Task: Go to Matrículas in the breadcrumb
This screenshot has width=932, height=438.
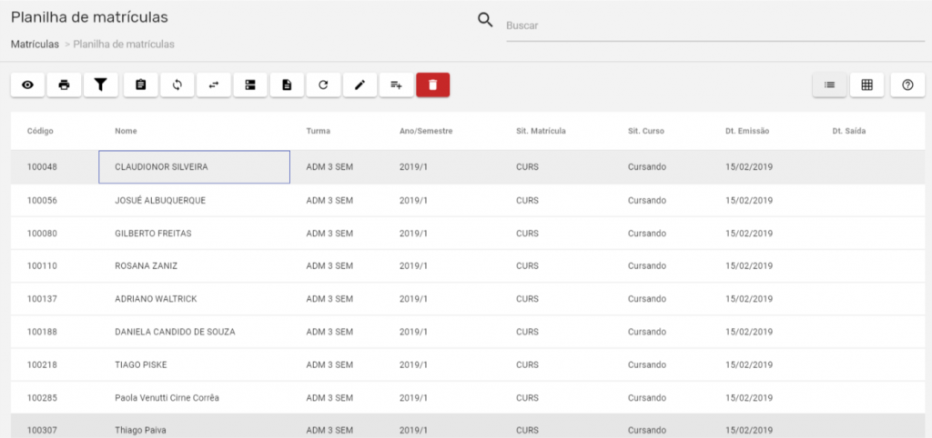Action: coord(35,44)
